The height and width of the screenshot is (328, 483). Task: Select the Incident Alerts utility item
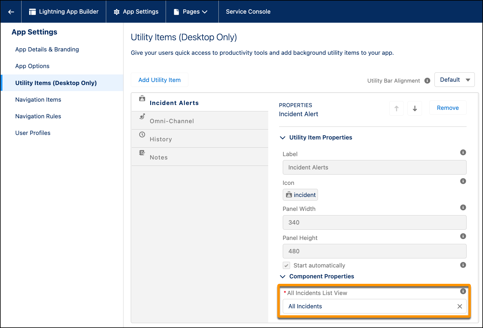(200, 102)
